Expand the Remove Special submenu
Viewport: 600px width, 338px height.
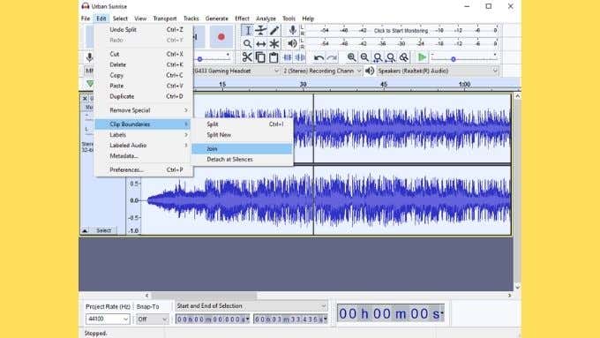(144, 110)
